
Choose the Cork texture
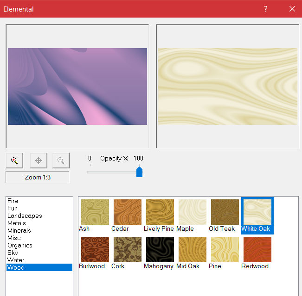(x=128, y=249)
